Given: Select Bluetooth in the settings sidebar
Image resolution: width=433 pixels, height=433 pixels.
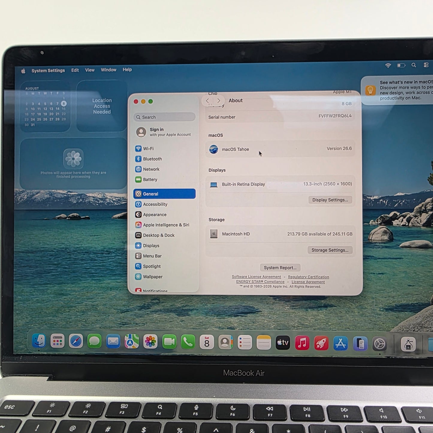Looking at the screenshot, I should tap(164, 159).
